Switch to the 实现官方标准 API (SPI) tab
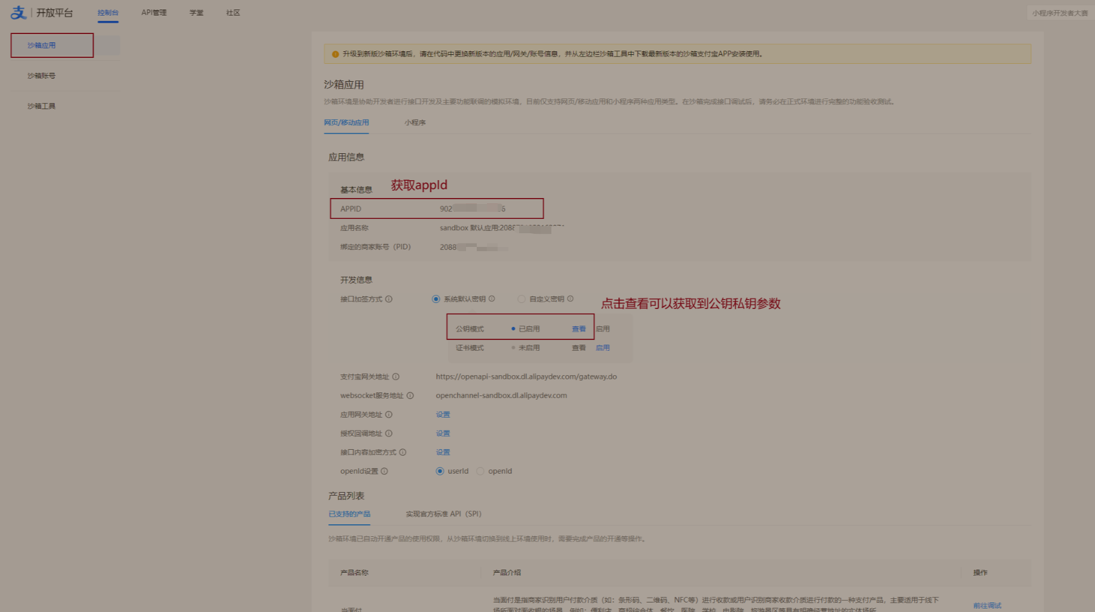The image size is (1095, 612). point(443,514)
